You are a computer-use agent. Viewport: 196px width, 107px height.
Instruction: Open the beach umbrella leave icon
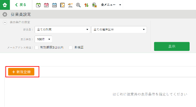click(70, 5)
